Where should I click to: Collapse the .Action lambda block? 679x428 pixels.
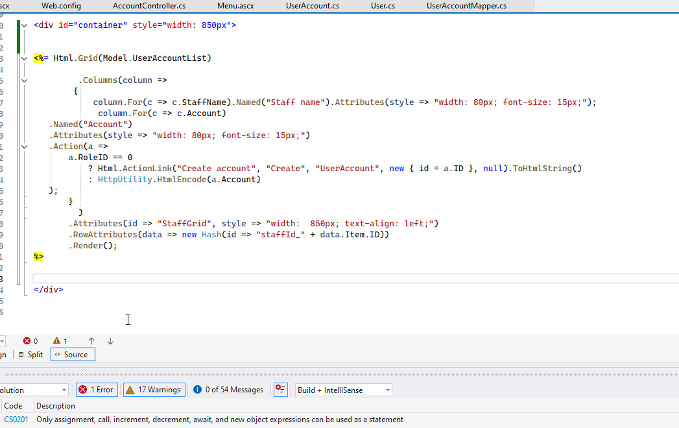(x=25, y=147)
